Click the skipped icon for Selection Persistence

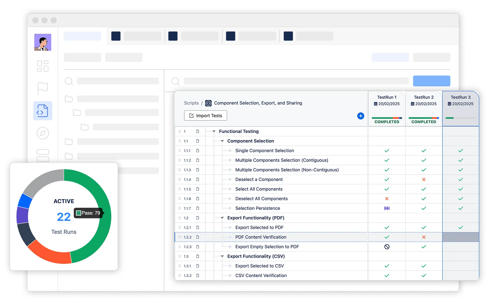pyautogui.click(x=387, y=208)
